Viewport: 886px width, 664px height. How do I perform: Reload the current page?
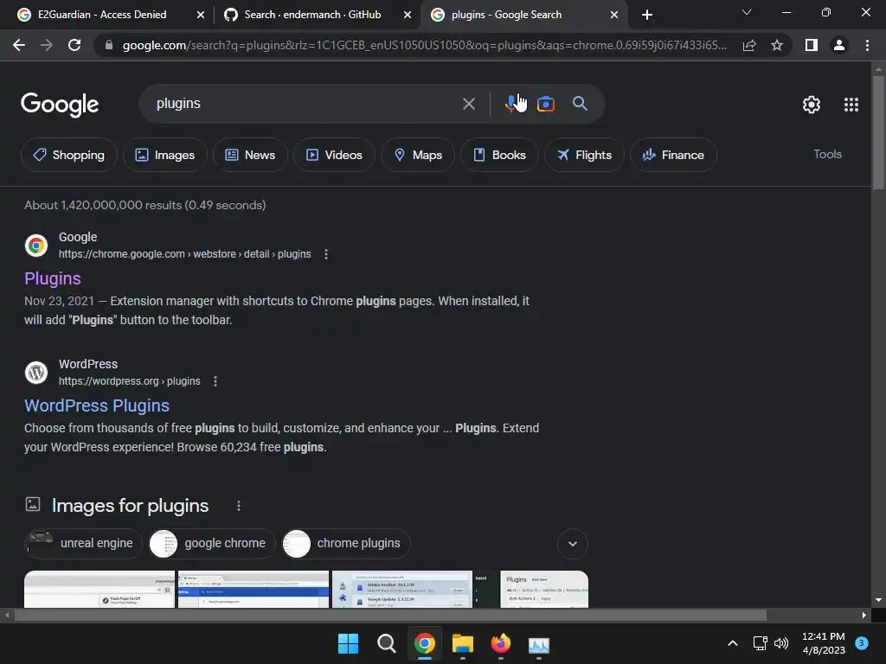[x=74, y=45]
